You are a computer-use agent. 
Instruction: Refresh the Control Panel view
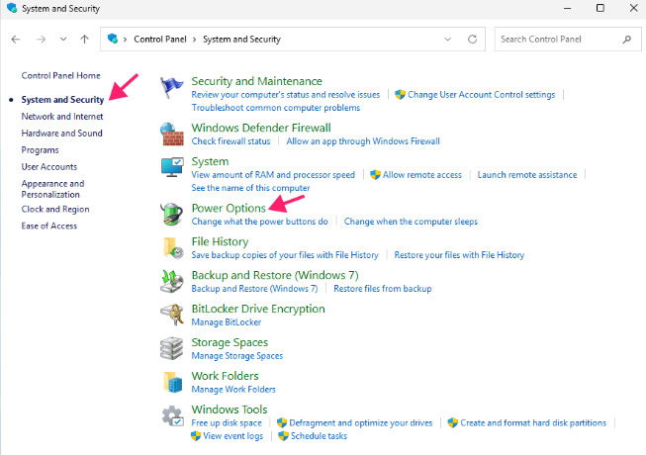[x=473, y=40]
